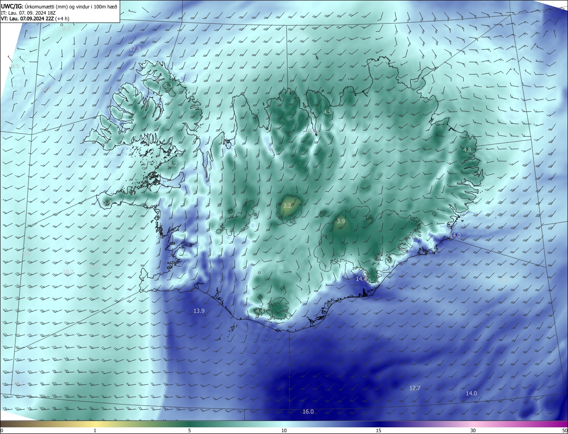Image resolution: width=568 pixels, height=434 pixels.
Task: Select the 12.7 value in the southeast ocean
Action: (x=414, y=388)
